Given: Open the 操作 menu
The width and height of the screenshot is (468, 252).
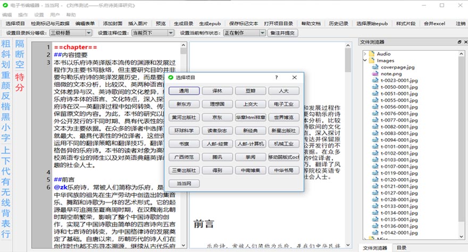Looking at the screenshot, I should [23, 15].
